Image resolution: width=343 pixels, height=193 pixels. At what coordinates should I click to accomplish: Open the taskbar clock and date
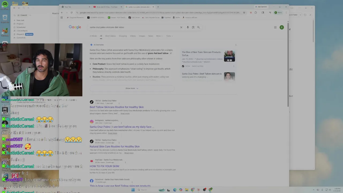click(x=337, y=190)
